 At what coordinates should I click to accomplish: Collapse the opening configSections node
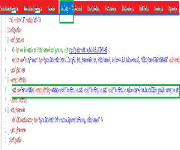click(8, 40)
